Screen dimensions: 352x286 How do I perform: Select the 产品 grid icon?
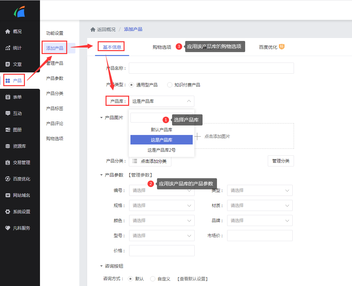point(8,81)
